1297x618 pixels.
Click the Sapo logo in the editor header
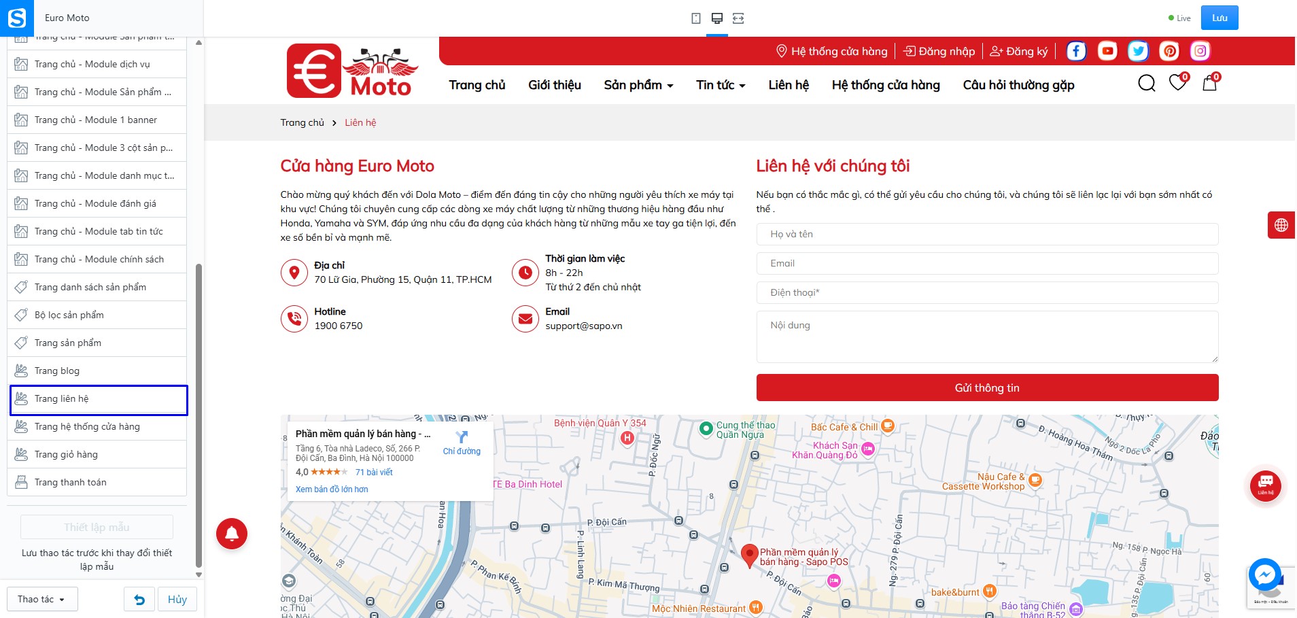(16, 18)
